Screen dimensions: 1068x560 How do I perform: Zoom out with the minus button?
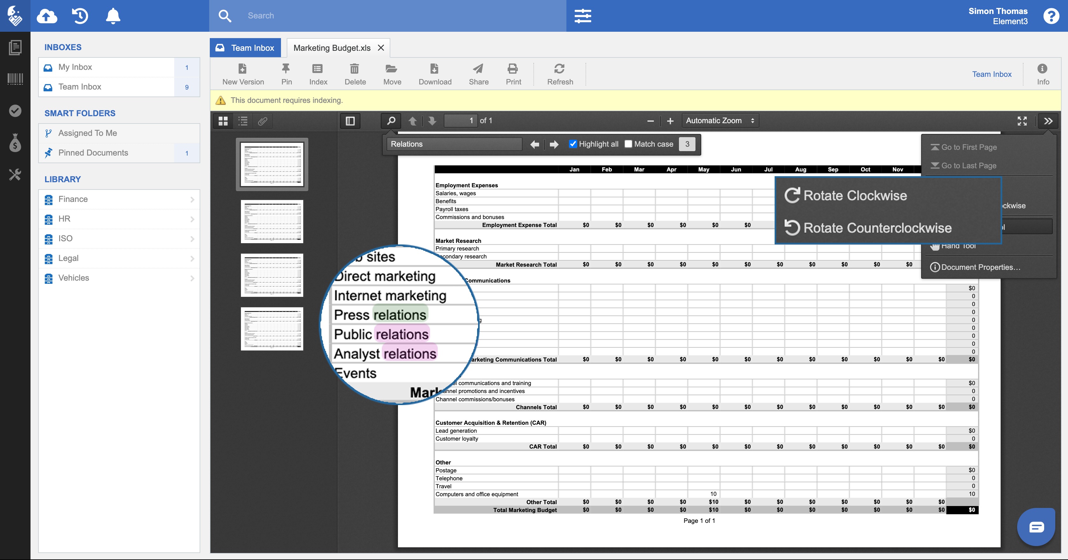[x=650, y=121]
